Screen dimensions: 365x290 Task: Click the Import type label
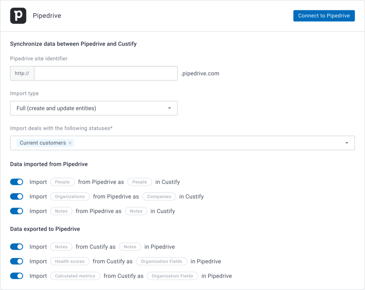[25, 93]
